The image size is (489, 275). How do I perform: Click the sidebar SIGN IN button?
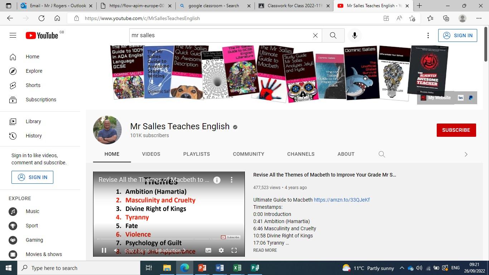click(x=32, y=177)
